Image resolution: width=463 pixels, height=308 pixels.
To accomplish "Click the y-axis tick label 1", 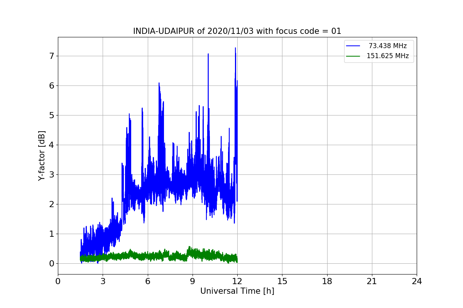I will coord(52,234).
